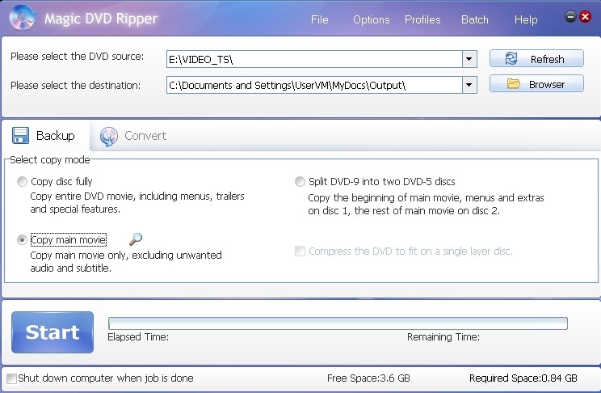Click the Browser button
Screen dimensions: 601x393
coord(536,83)
